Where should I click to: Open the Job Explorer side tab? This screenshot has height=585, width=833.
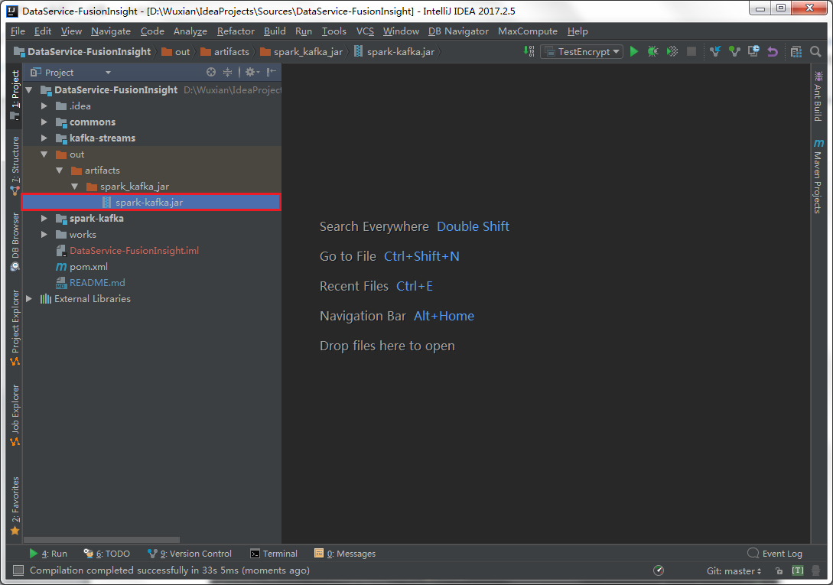(x=15, y=415)
